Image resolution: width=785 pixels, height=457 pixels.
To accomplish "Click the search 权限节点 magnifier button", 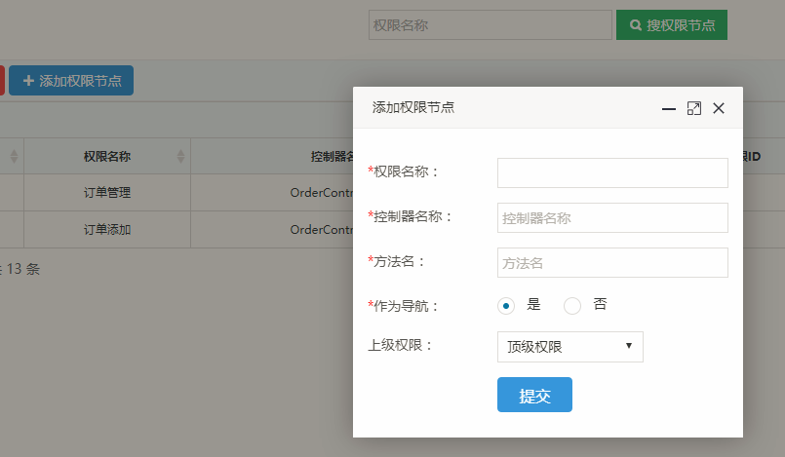I will [x=671, y=25].
